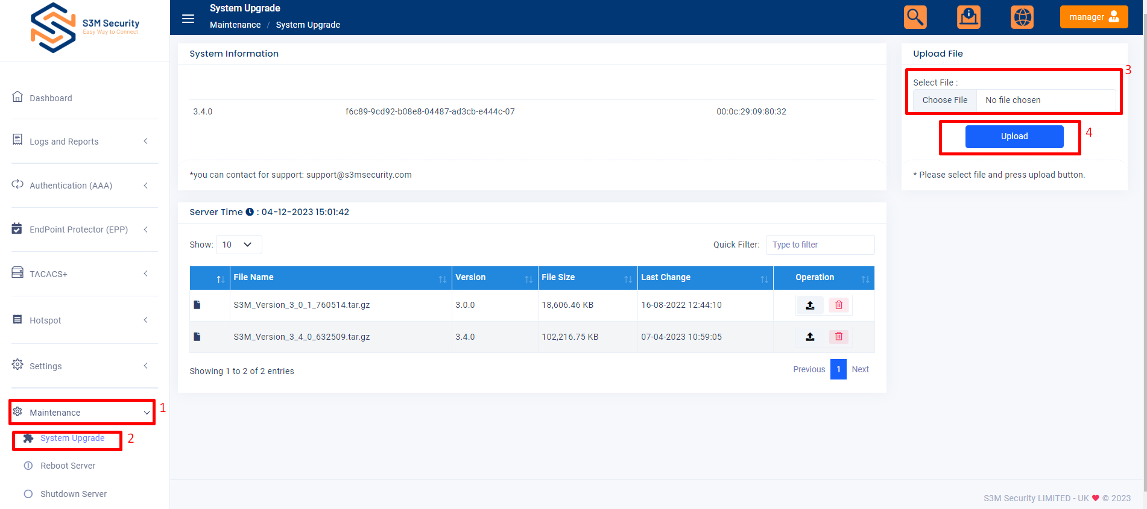Delete the S3M_Version_3_4_0_632509.tar.gz file
The image size is (1147, 509).
838,337
